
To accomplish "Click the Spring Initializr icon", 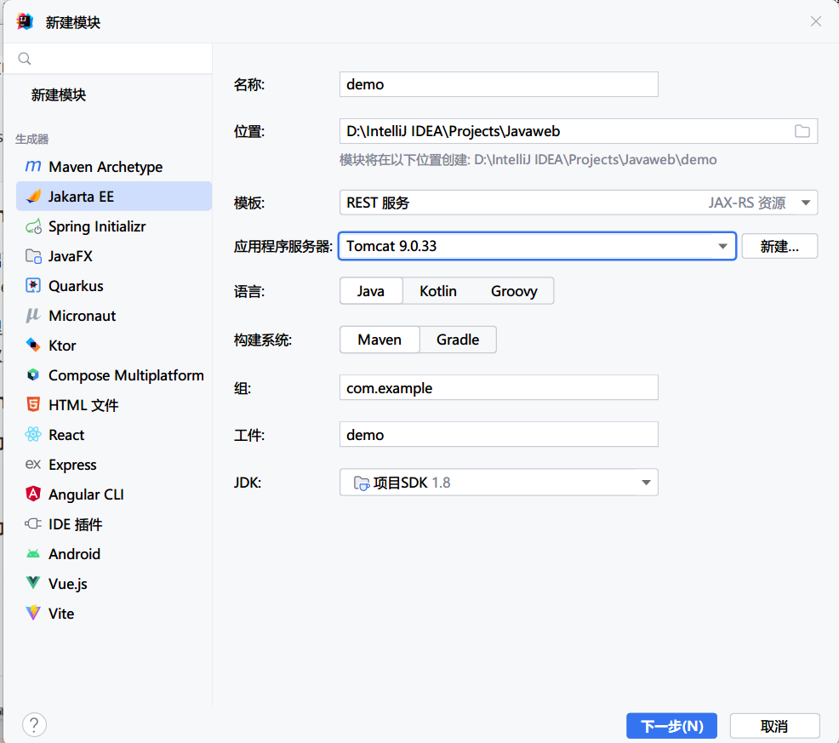I will pyautogui.click(x=33, y=226).
